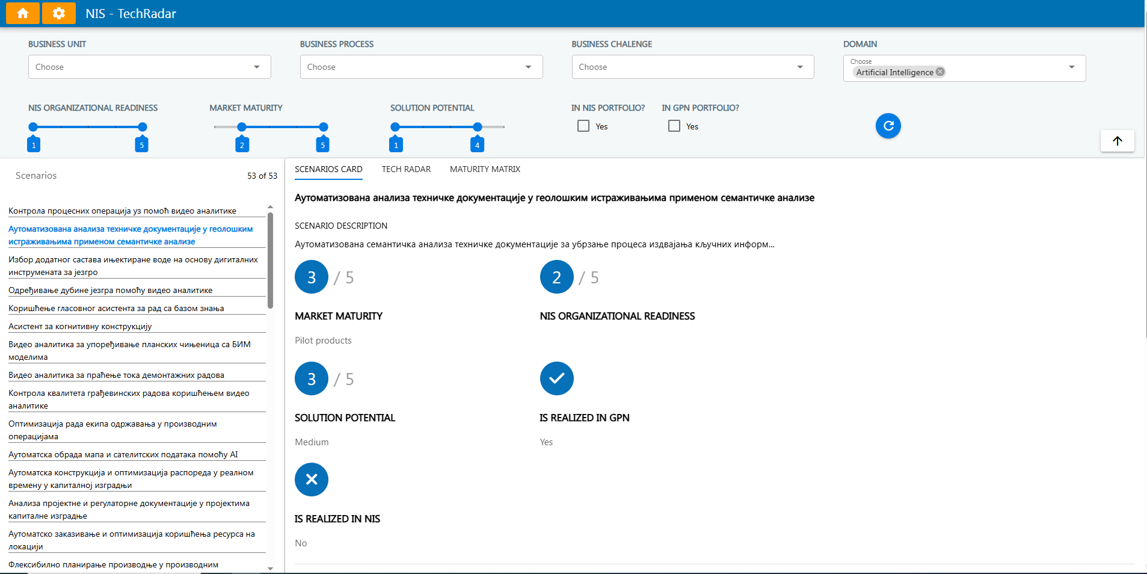Select scenario Одређивање дубине језгра помоћу видео аналитике
1147x574 pixels.
click(137, 290)
